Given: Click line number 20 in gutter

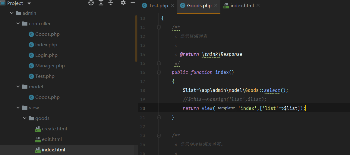Looking at the screenshot, I should pos(143,108).
